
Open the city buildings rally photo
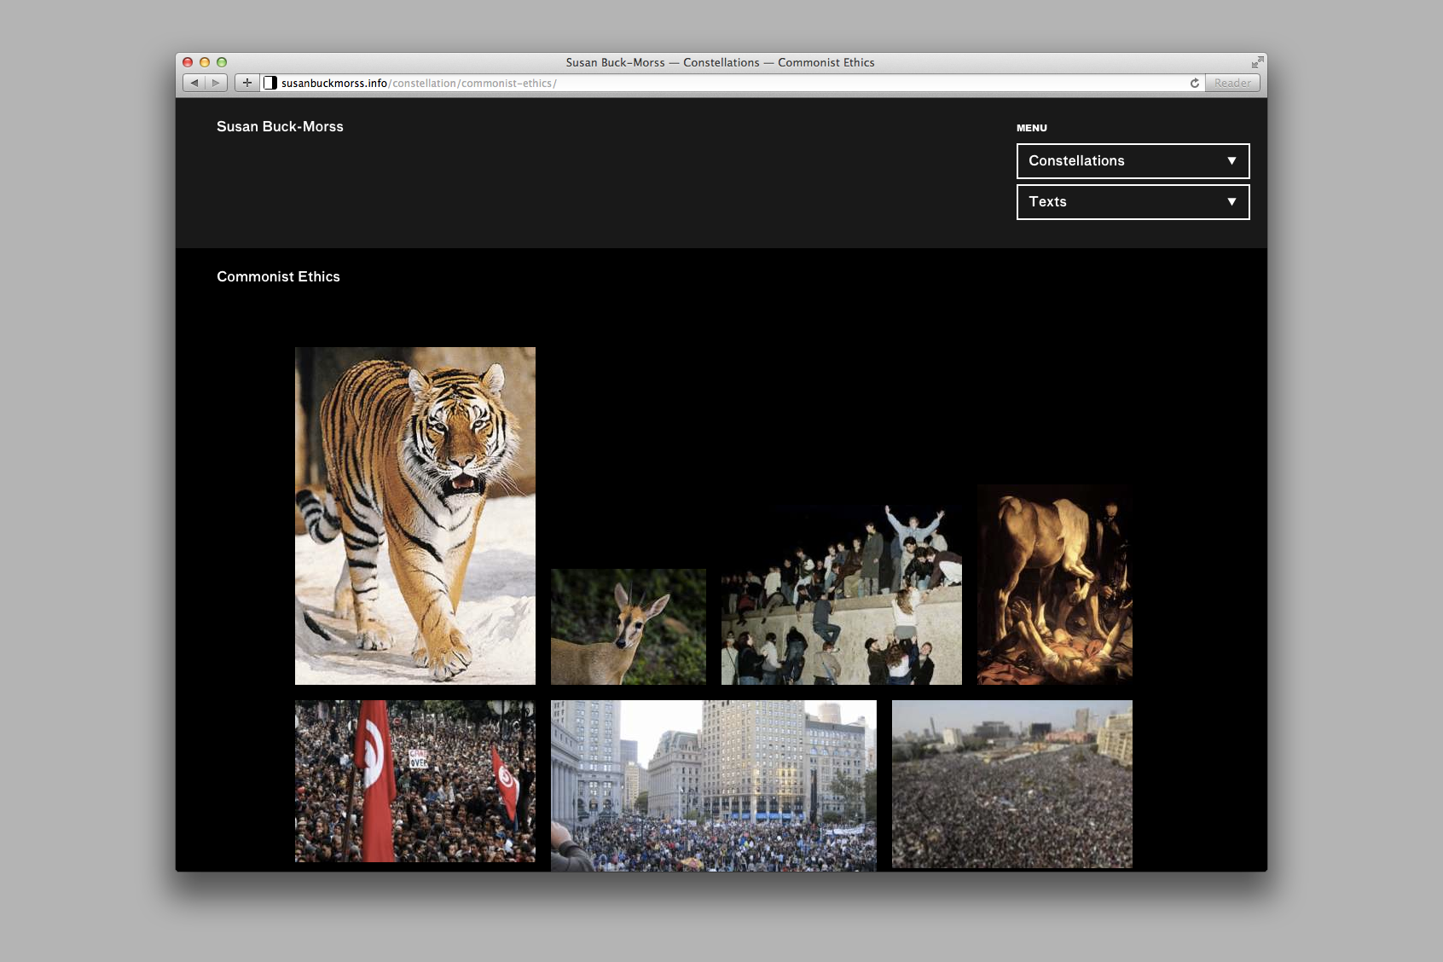(x=713, y=785)
